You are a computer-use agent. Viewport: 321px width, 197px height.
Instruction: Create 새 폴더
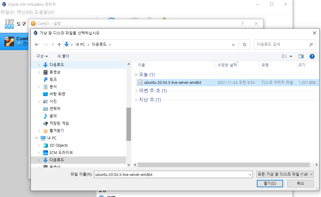(63, 56)
